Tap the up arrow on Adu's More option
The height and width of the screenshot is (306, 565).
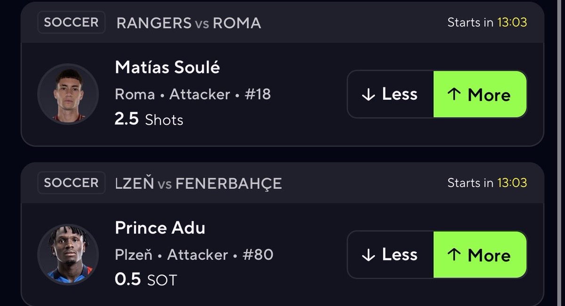point(454,255)
